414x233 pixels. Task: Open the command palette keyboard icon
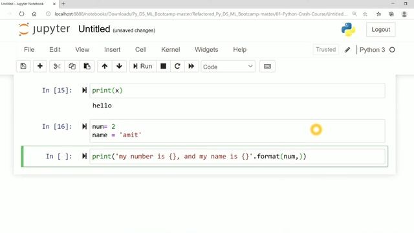pyautogui.click(x=267, y=66)
